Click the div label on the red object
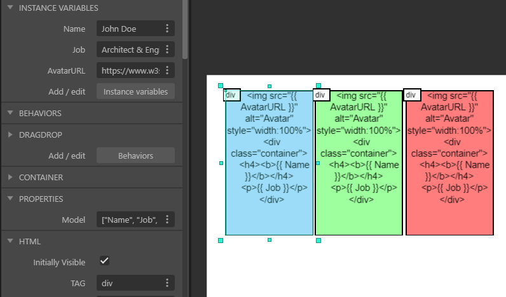Viewport: 506px width, 297px height. (x=412, y=95)
